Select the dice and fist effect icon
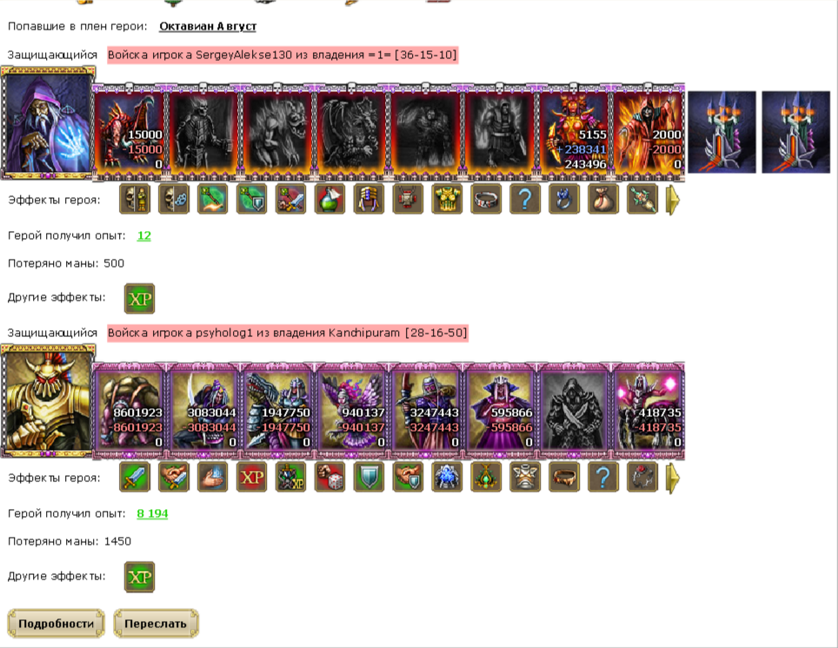The width and height of the screenshot is (838, 648). tap(329, 477)
